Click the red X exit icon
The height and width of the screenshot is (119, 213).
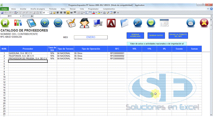tap(204, 23)
